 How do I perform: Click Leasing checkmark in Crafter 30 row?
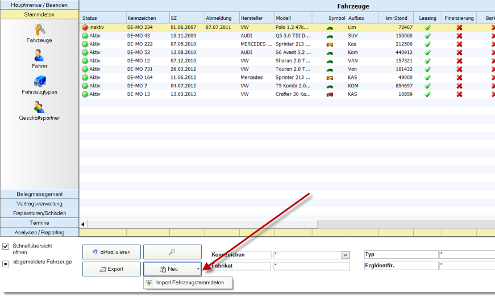[x=427, y=94]
